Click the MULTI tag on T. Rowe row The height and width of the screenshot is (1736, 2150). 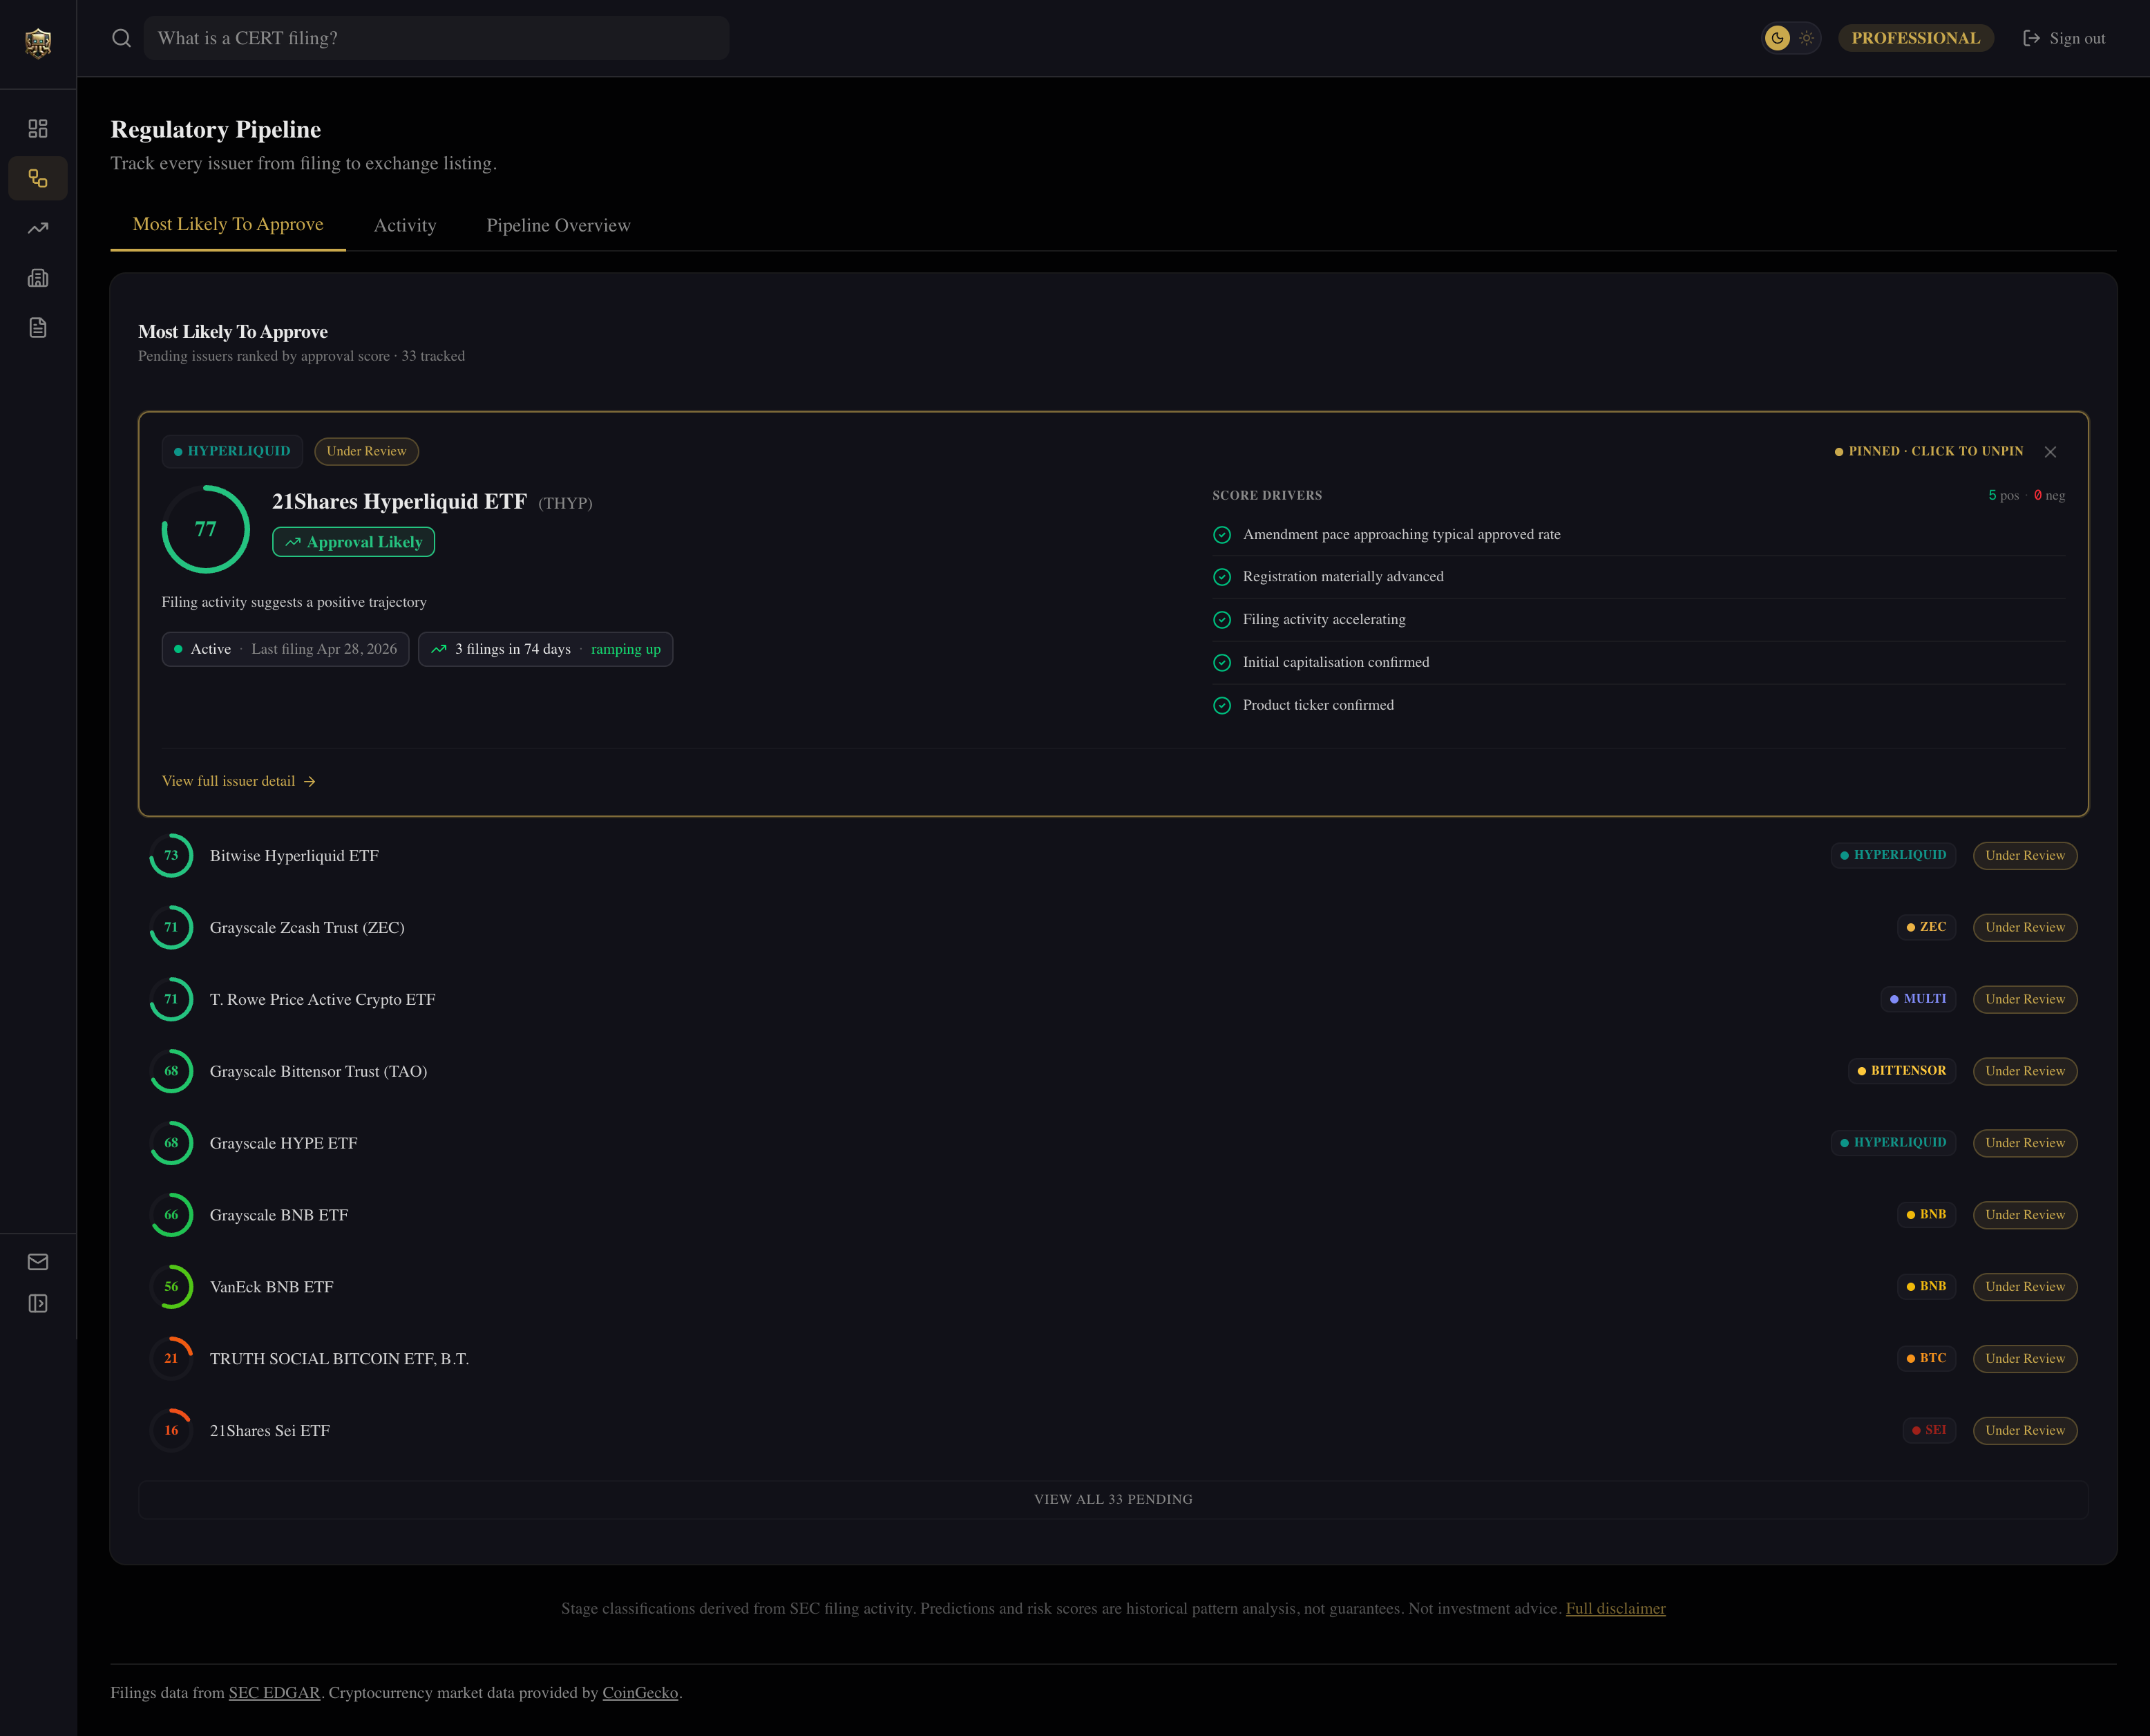[x=1918, y=999]
